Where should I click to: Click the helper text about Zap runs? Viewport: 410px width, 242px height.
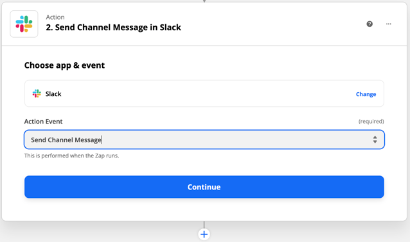point(71,156)
